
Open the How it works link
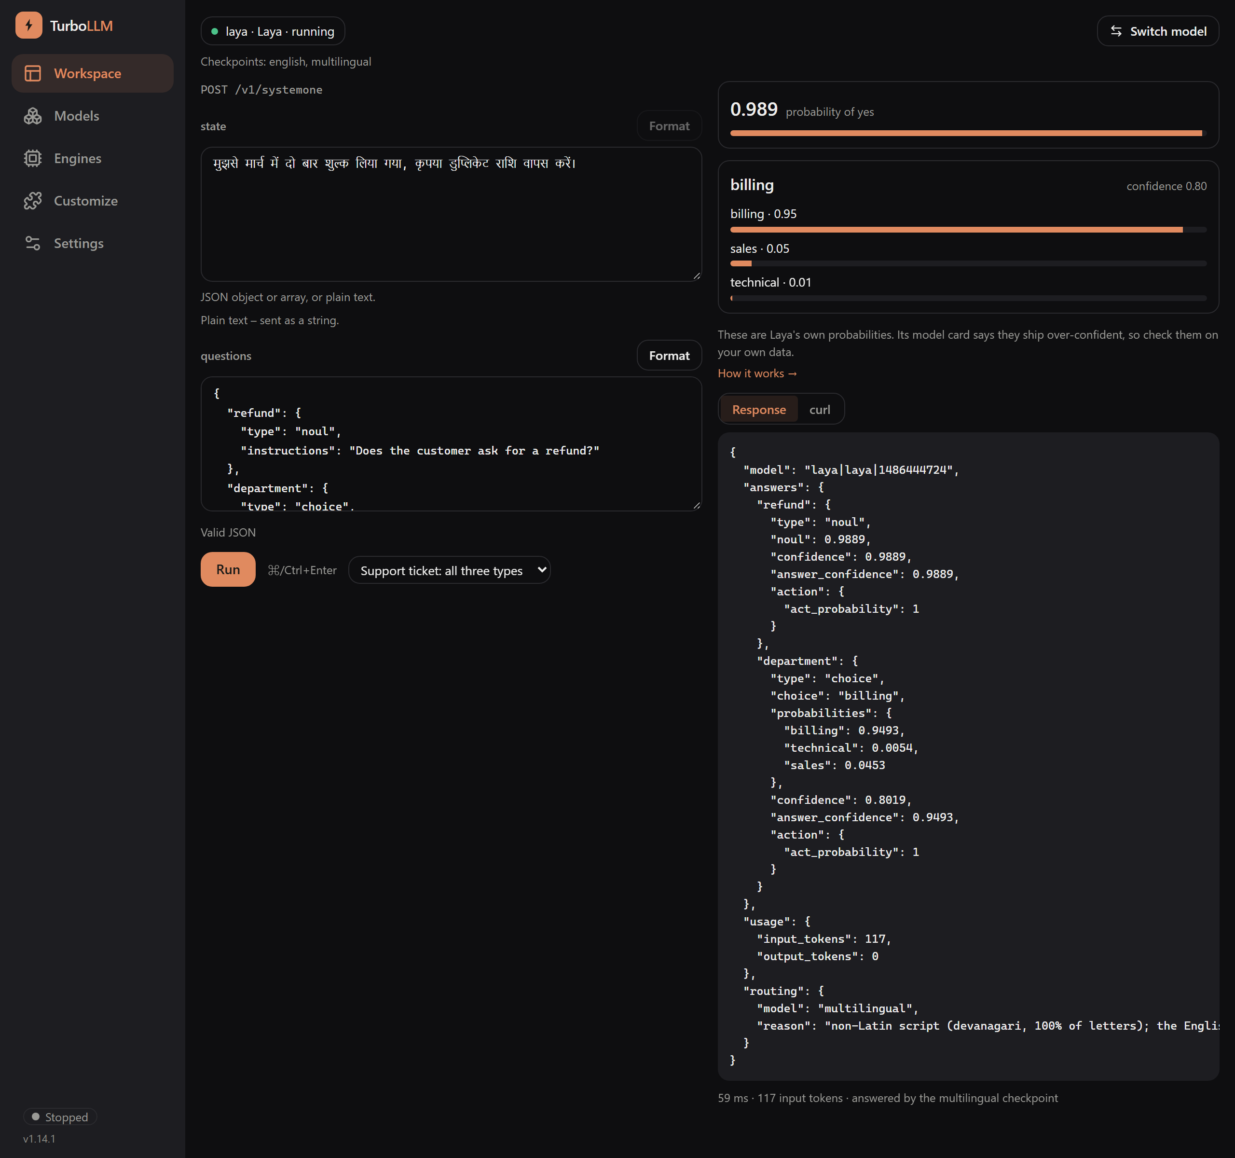pos(757,373)
